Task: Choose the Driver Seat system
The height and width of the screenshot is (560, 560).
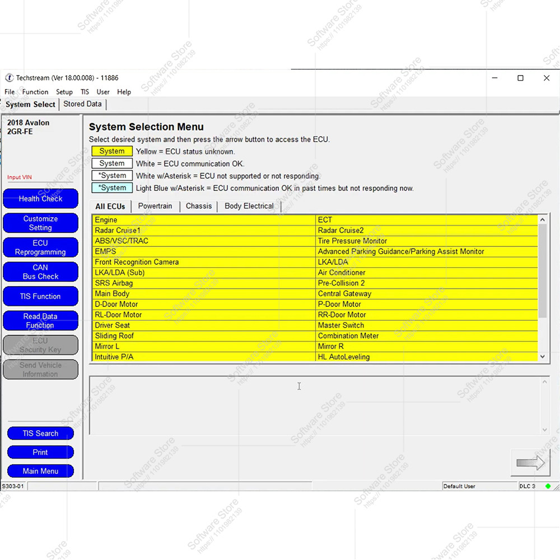Action: [x=204, y=325]
